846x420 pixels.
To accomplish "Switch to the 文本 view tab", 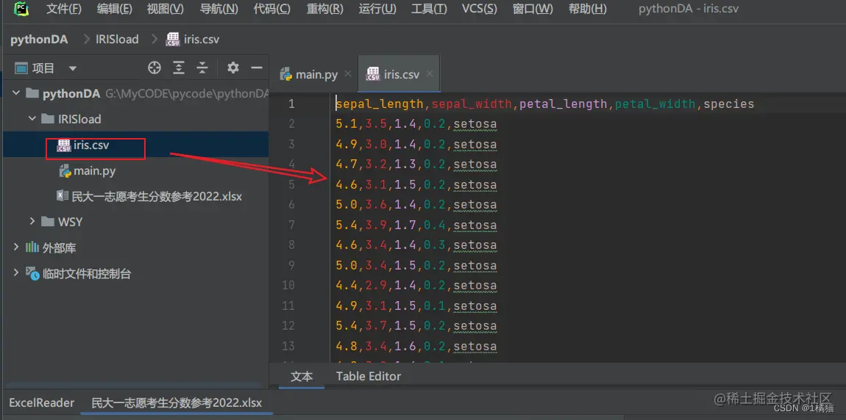I will coord(302,376).
